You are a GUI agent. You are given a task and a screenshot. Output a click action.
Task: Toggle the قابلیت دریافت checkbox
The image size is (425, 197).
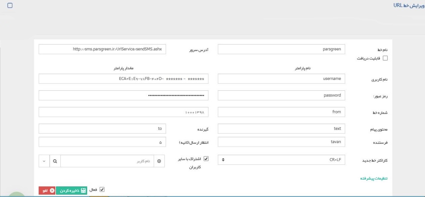coord(385,58)
